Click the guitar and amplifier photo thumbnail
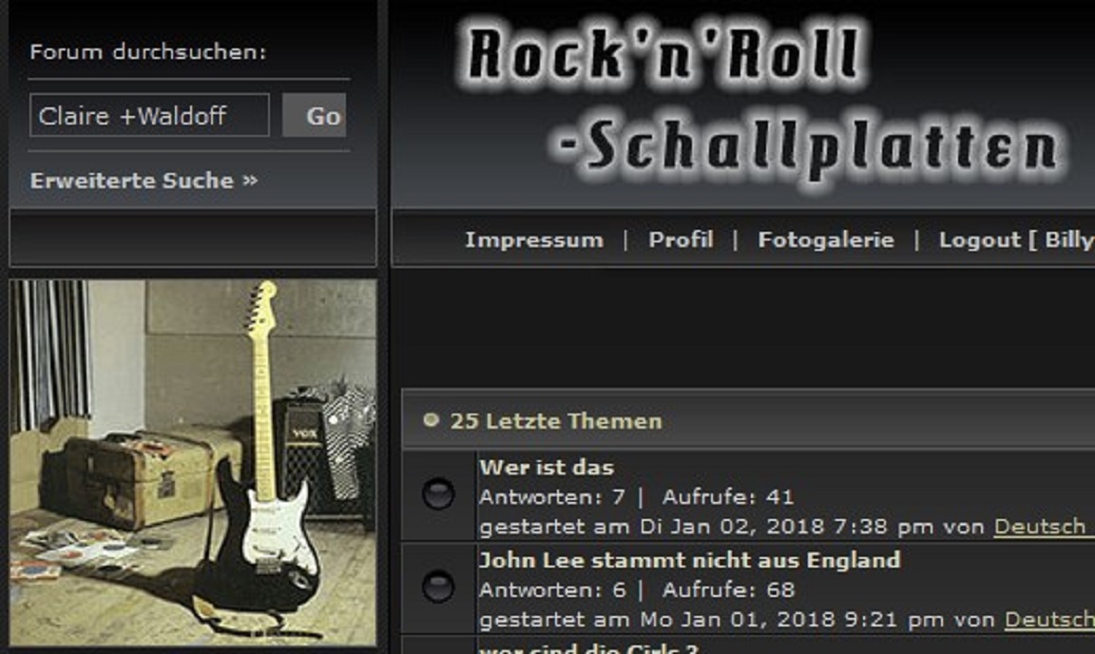Viewport: 1095px width, 654px height. 193,463
